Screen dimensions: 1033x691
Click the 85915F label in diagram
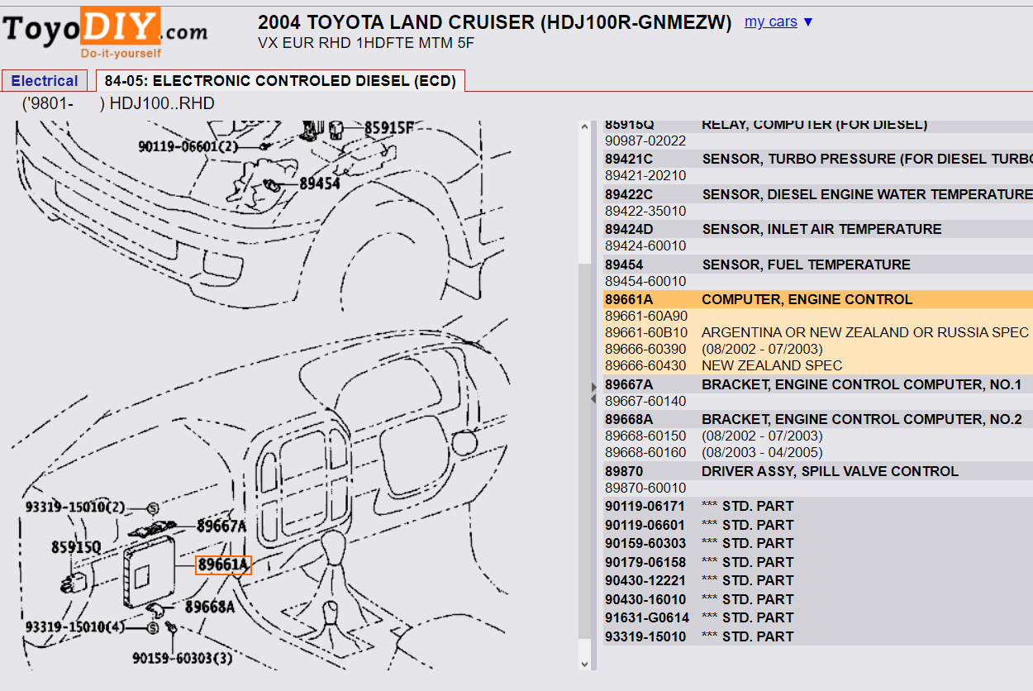(388, 128)
